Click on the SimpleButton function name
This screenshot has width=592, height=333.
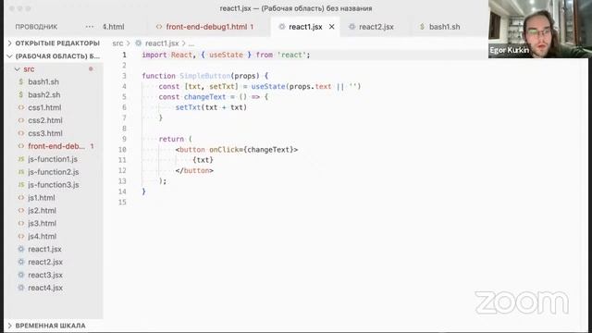pos(204,76)
